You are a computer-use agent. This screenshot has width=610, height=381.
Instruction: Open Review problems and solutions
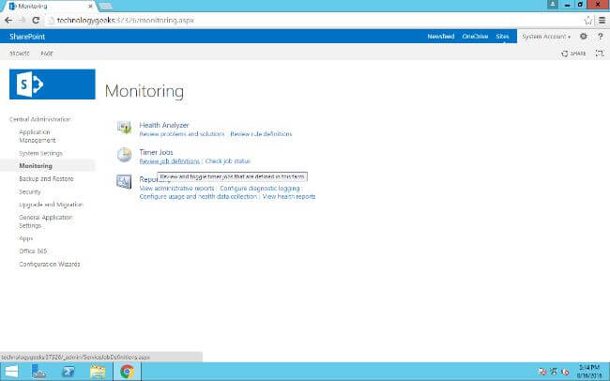(182, 134)
